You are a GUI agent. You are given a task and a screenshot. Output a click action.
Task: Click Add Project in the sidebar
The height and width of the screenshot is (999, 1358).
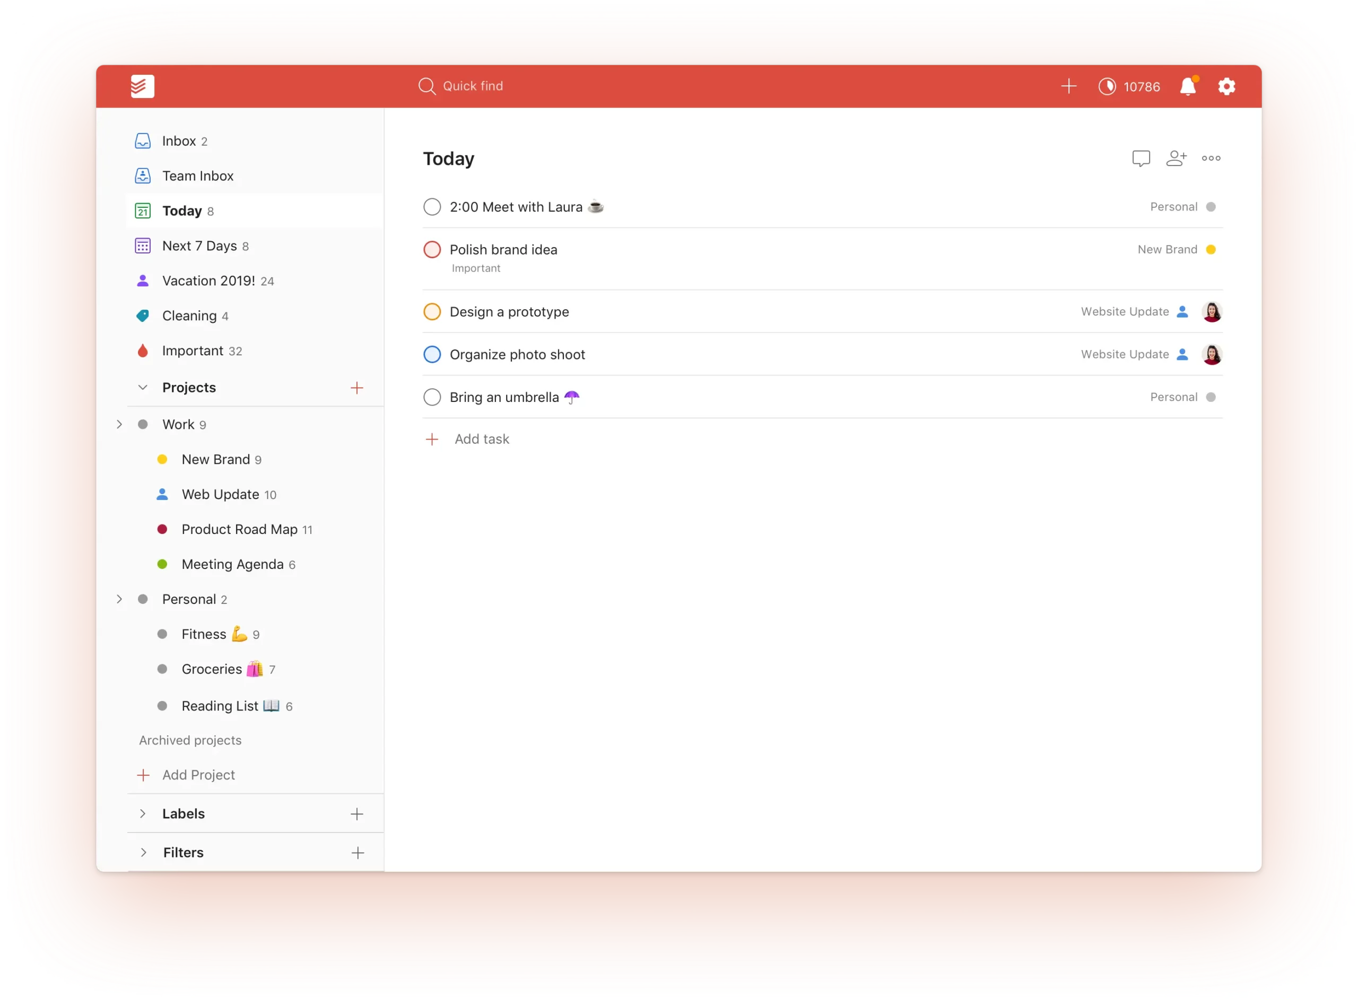(198, 775)
